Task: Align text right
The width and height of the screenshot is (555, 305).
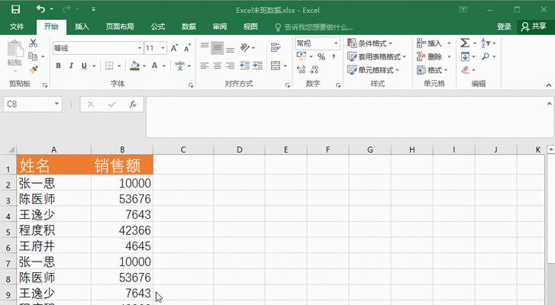Action: point(231,66)
